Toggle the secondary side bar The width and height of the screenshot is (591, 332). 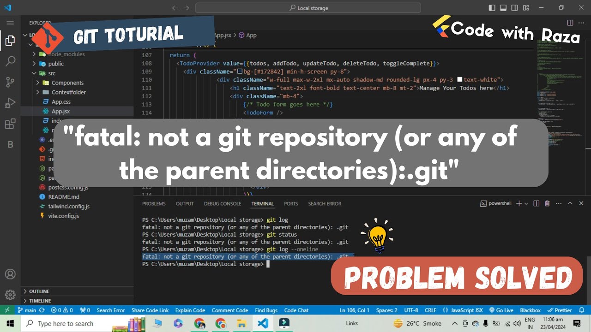point(515,8)
